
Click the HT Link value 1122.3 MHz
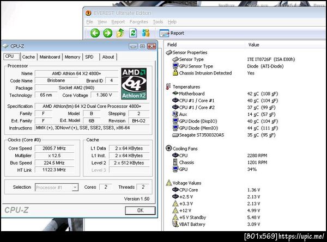pyautogui.click(x=54, y=170)
